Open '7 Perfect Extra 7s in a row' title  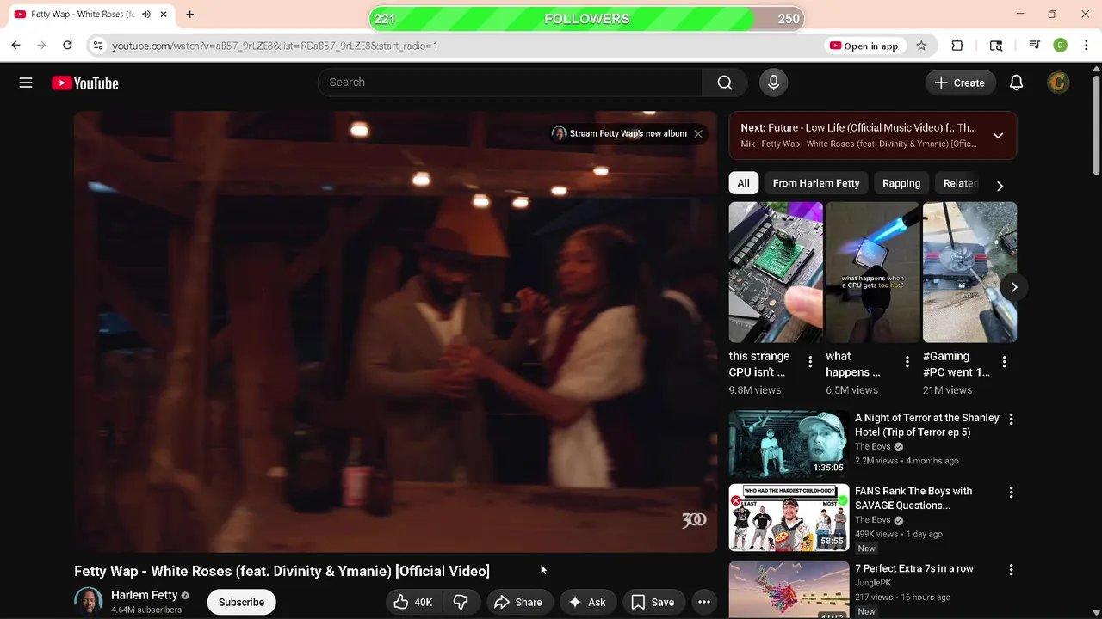click(x=914, y=568)
